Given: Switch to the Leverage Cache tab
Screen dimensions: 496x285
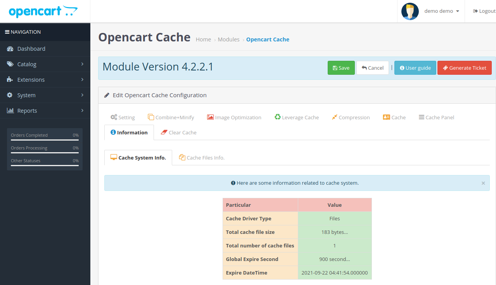Looking at the screenshot, I should pyautogui.click(x=297, y=117).
